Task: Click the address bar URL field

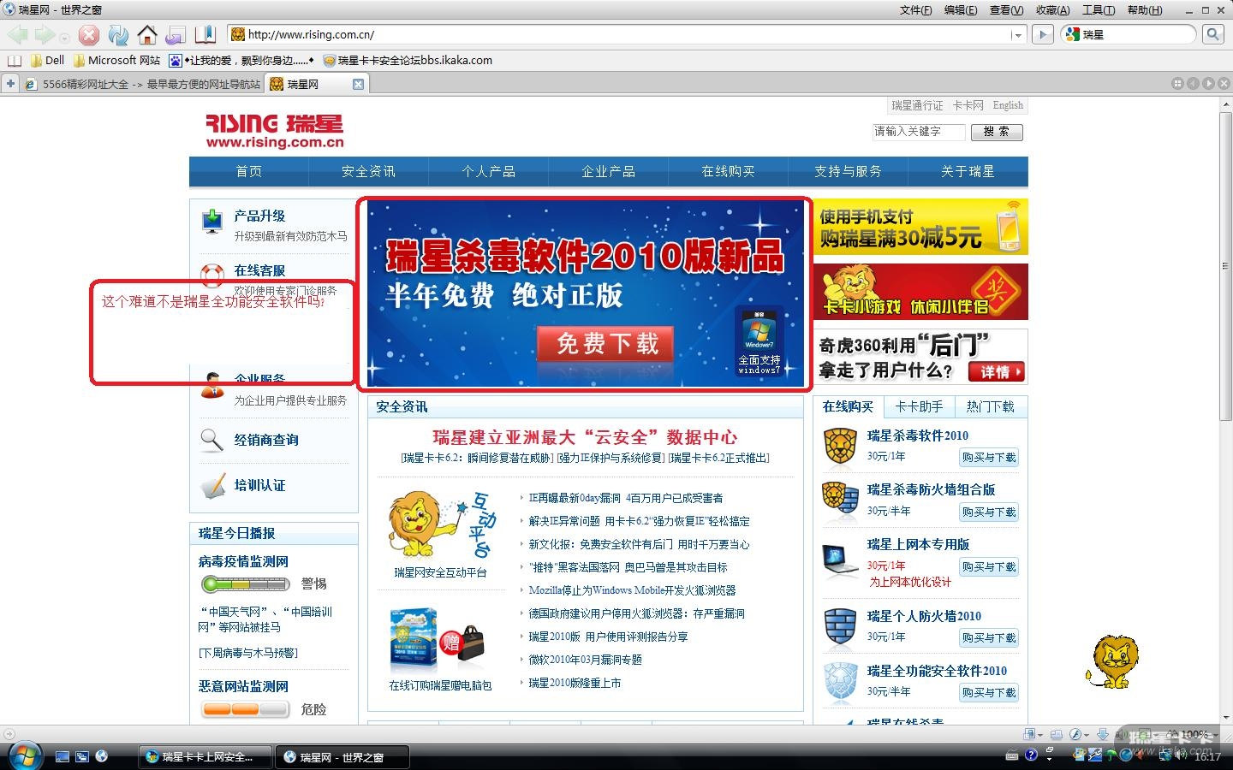Action: click(x=628, y=34)
